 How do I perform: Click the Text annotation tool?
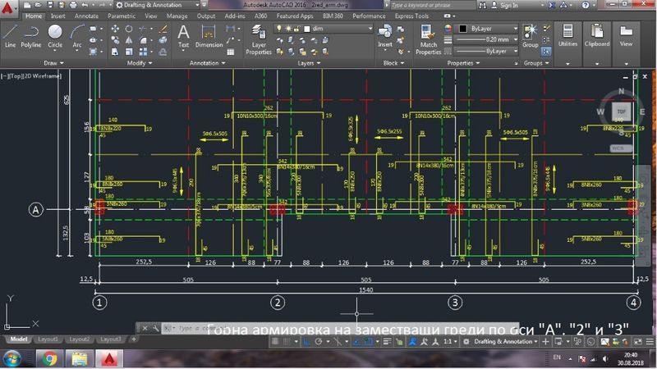click(x=183, y=36)
